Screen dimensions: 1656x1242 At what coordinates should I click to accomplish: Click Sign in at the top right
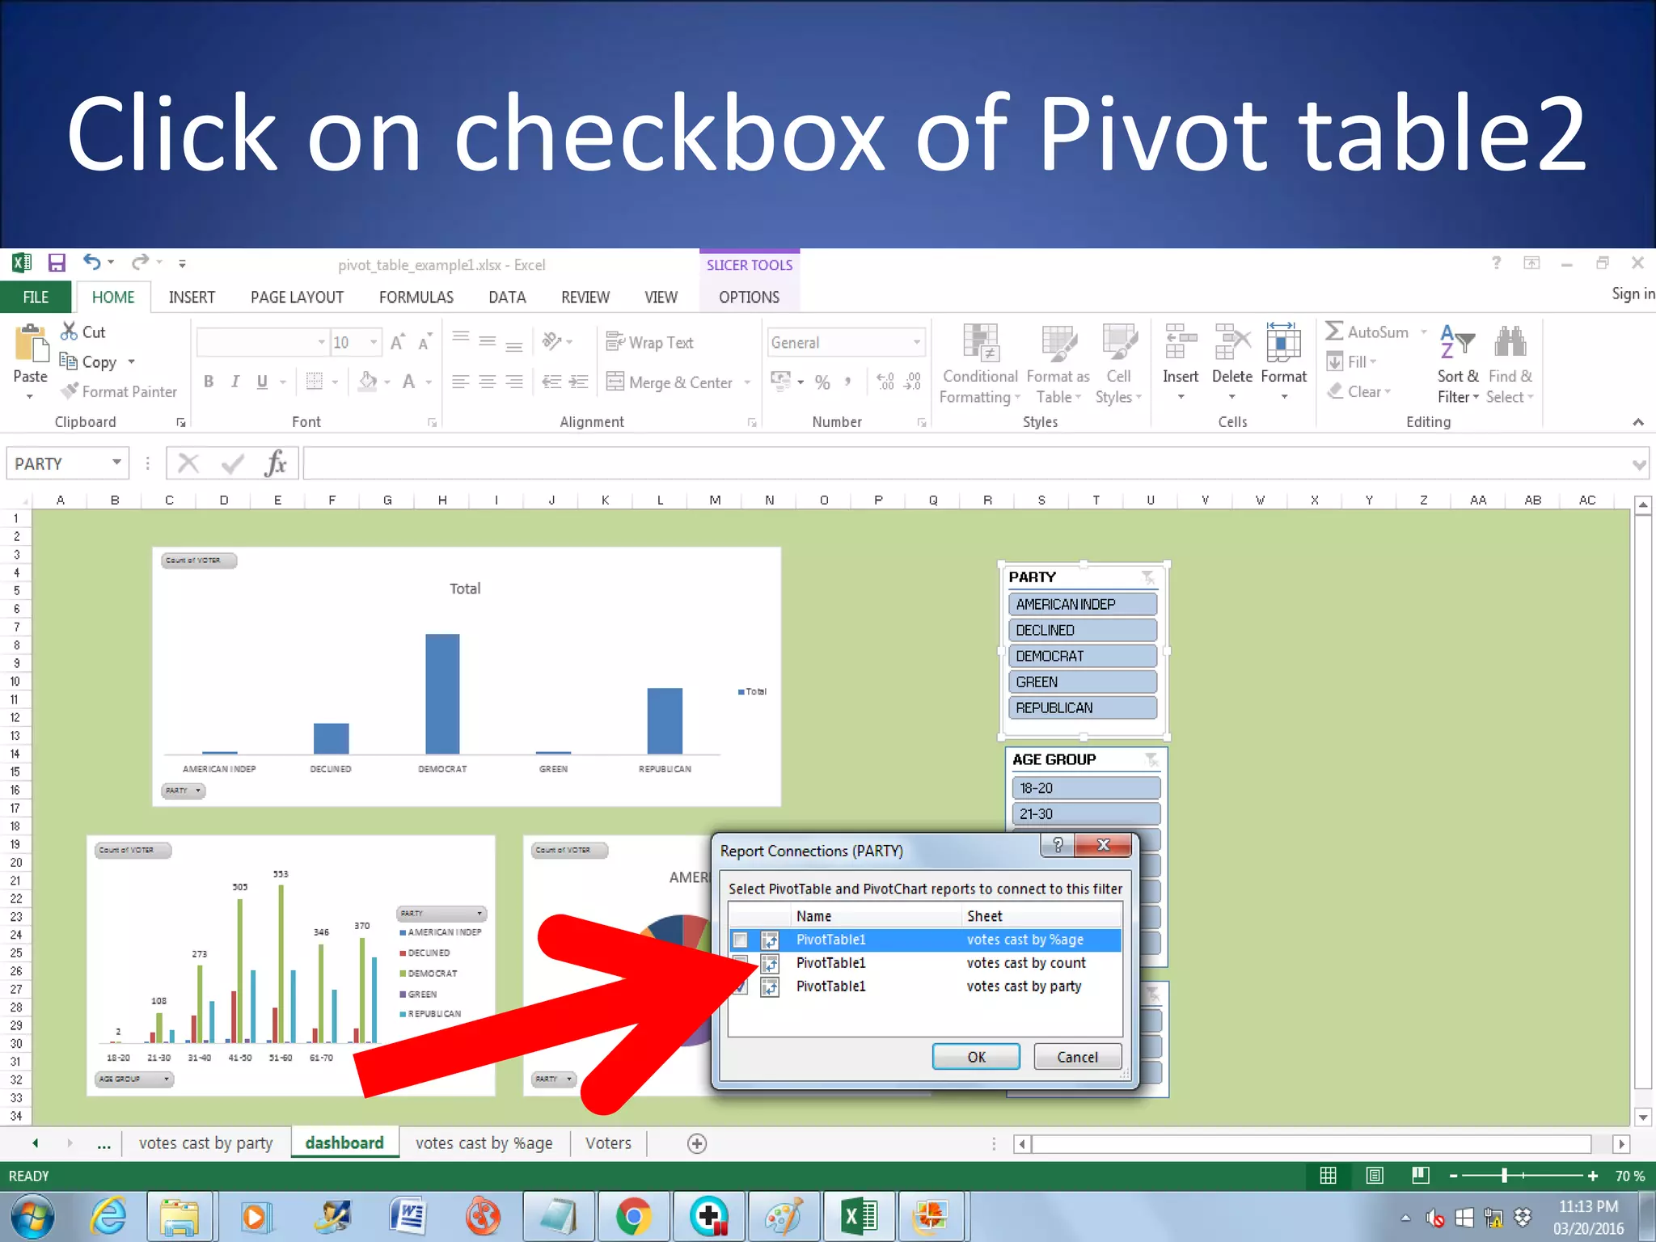coord(1633,294)
